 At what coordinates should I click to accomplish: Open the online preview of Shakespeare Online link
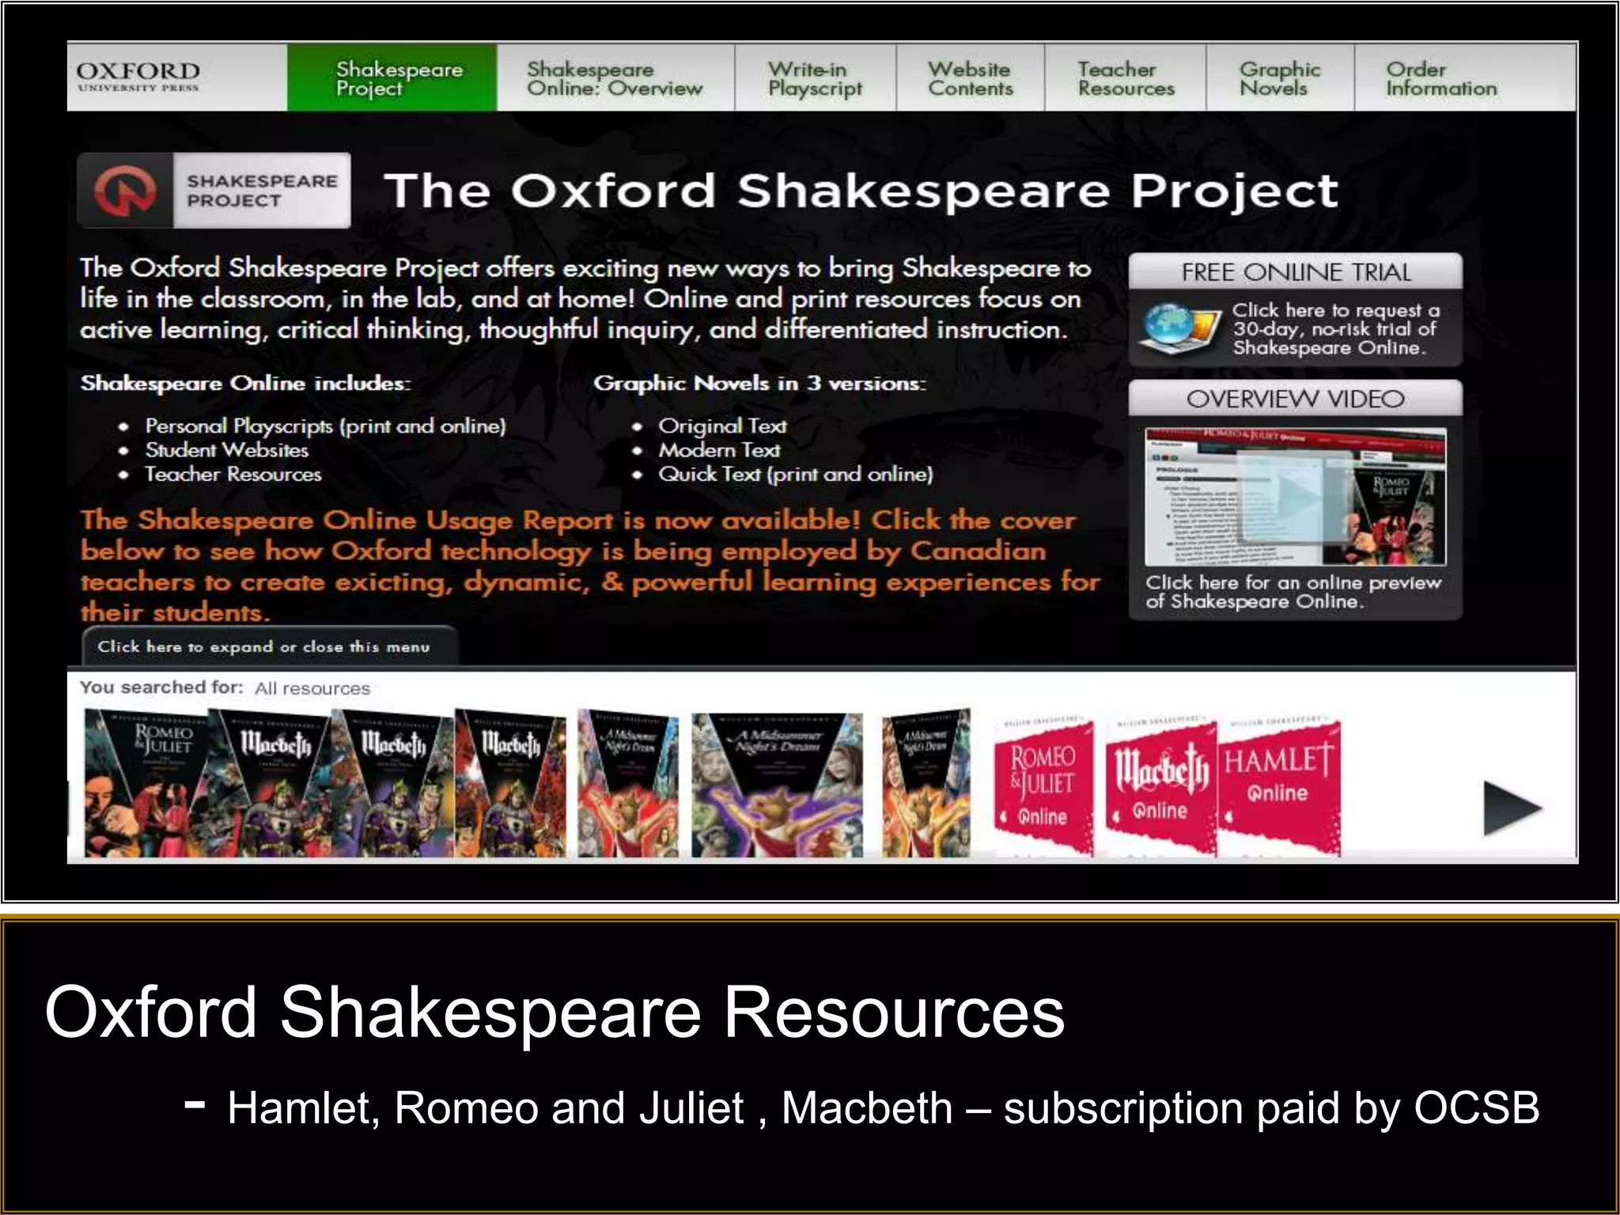click(x=1293, y=592)
